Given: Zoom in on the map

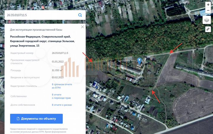Looking at the screenshot, I should tap(208, 5).
